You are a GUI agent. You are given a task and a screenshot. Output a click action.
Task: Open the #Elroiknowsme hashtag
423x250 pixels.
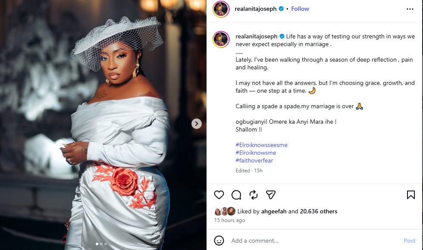pyautogui.click(x=256, y=153)
